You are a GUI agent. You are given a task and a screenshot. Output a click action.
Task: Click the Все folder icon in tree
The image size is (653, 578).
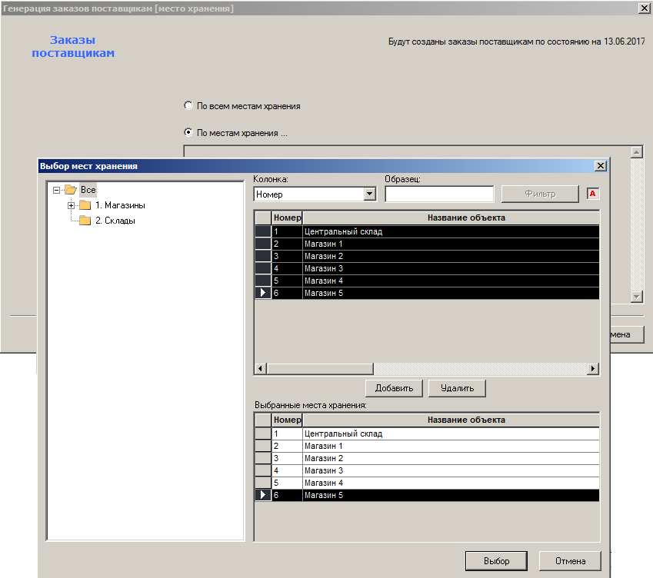71,190
